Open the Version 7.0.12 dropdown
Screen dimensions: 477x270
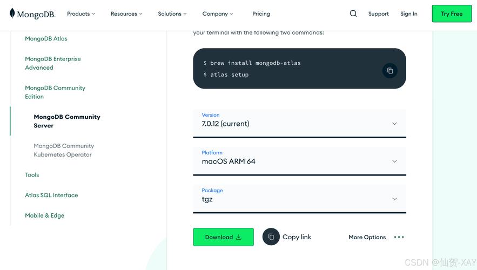point(300,124)
